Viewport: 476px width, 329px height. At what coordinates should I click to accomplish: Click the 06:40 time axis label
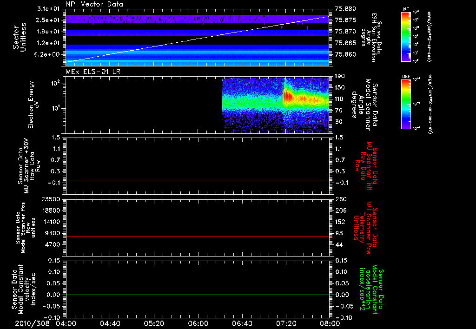tap(242, 323)
